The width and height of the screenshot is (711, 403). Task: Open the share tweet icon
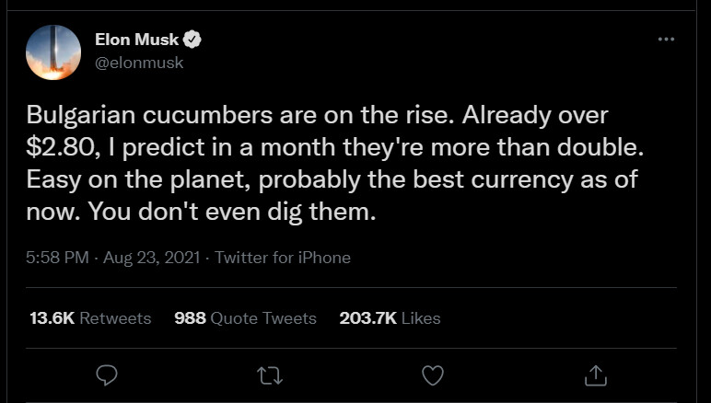(x=595, y=374)
